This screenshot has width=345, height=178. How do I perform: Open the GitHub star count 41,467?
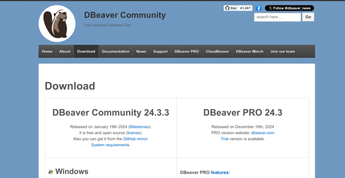pos(245,8)
